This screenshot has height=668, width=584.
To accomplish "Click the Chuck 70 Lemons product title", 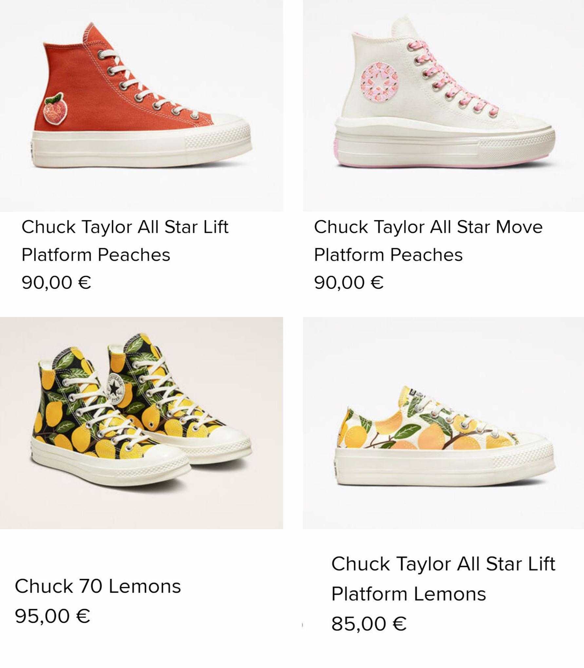I will [x=98, y=586].
